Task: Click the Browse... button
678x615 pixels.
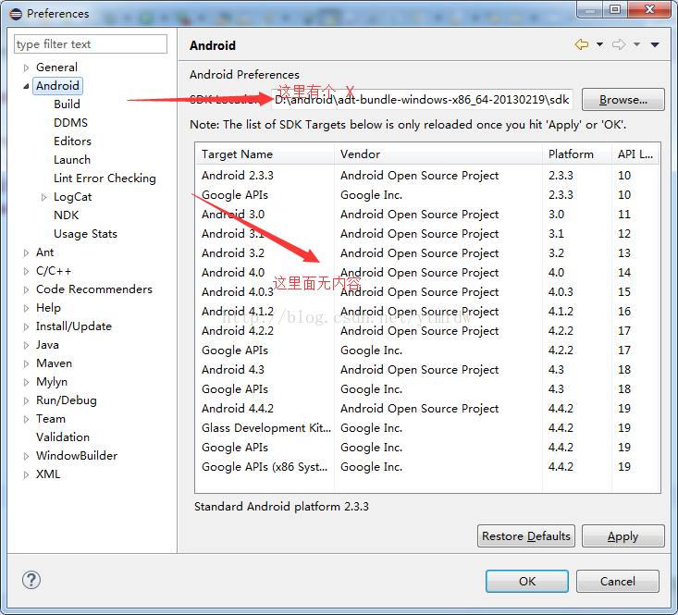Action: 623,100
